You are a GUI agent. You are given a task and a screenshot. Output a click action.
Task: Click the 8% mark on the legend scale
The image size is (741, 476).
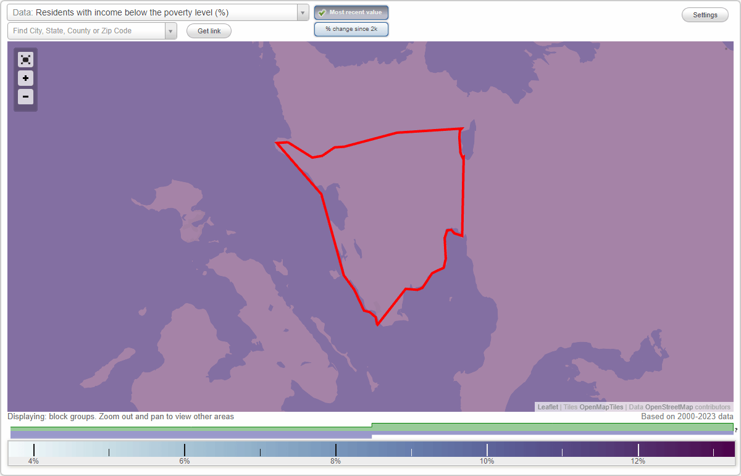pos(336,461)
